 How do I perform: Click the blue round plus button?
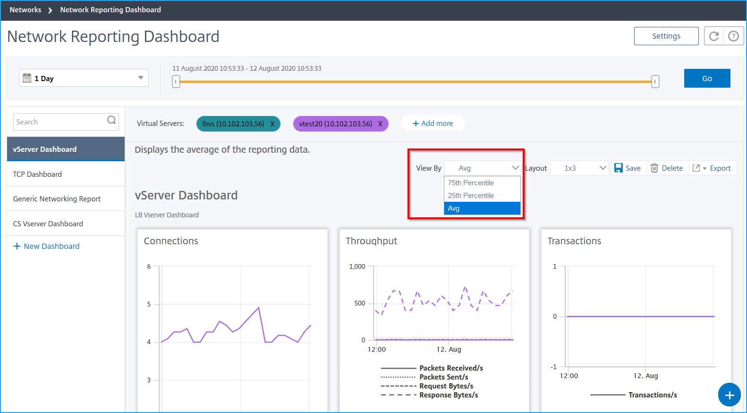tap(730, 395)
